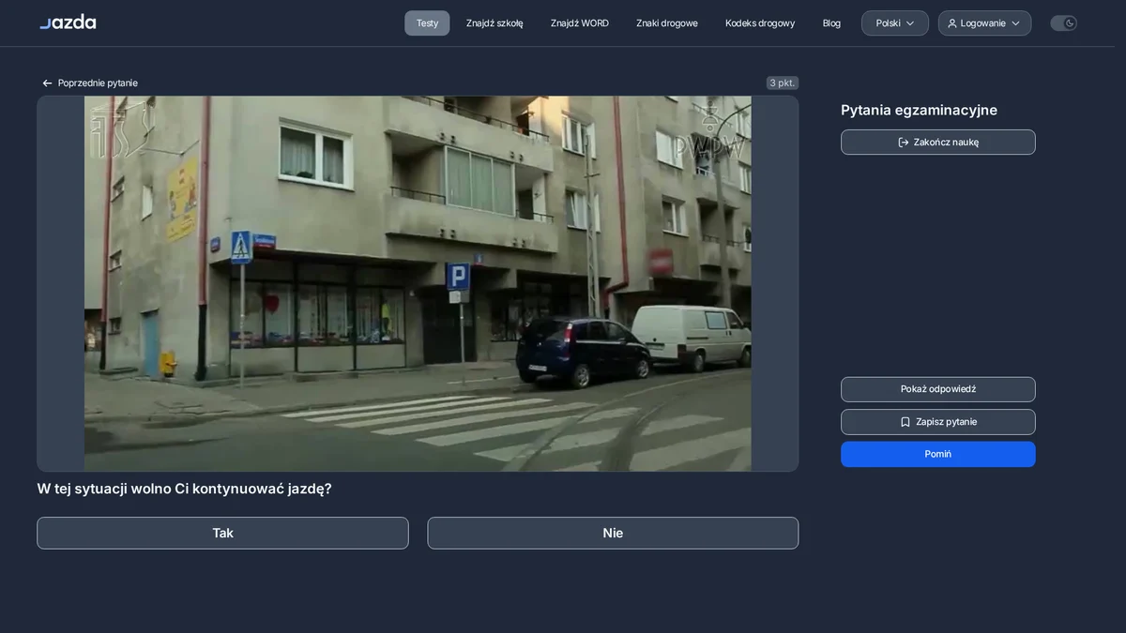Expand the Polski language dropdown

(895, 23)
